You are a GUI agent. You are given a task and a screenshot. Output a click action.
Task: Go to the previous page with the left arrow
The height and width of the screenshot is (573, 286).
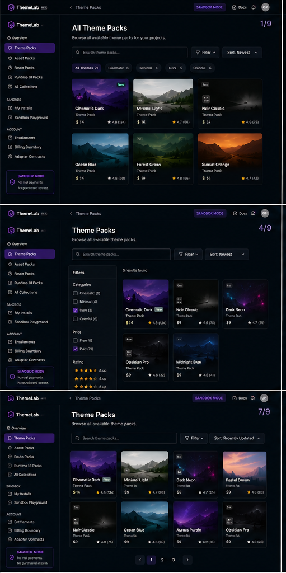click(140, 560)
